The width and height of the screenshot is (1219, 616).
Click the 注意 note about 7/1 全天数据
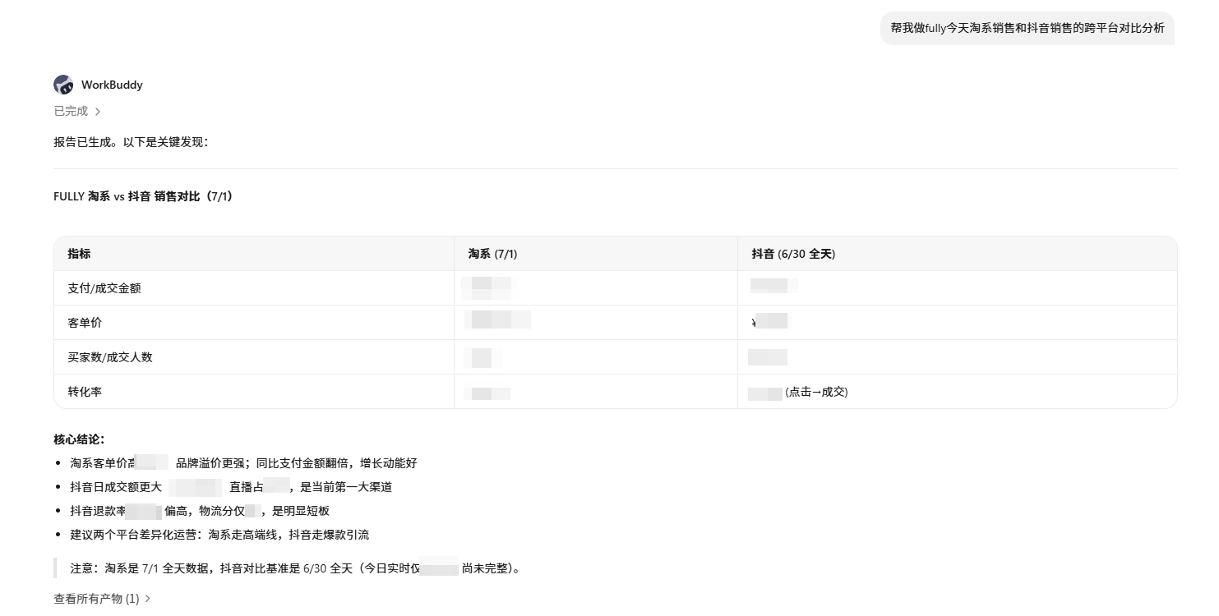296,568
